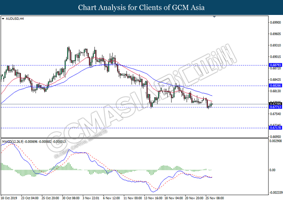Click the 18 Oct 2019 date label
The height and width of the screenshot is (202, 283).
point(9,198)
